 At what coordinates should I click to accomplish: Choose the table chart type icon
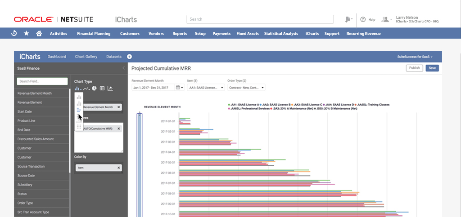pos(102,88)
